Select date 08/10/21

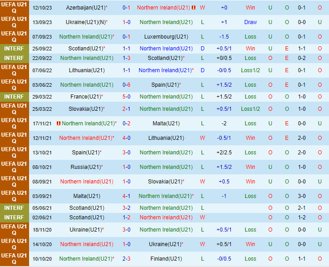[42, 167]
